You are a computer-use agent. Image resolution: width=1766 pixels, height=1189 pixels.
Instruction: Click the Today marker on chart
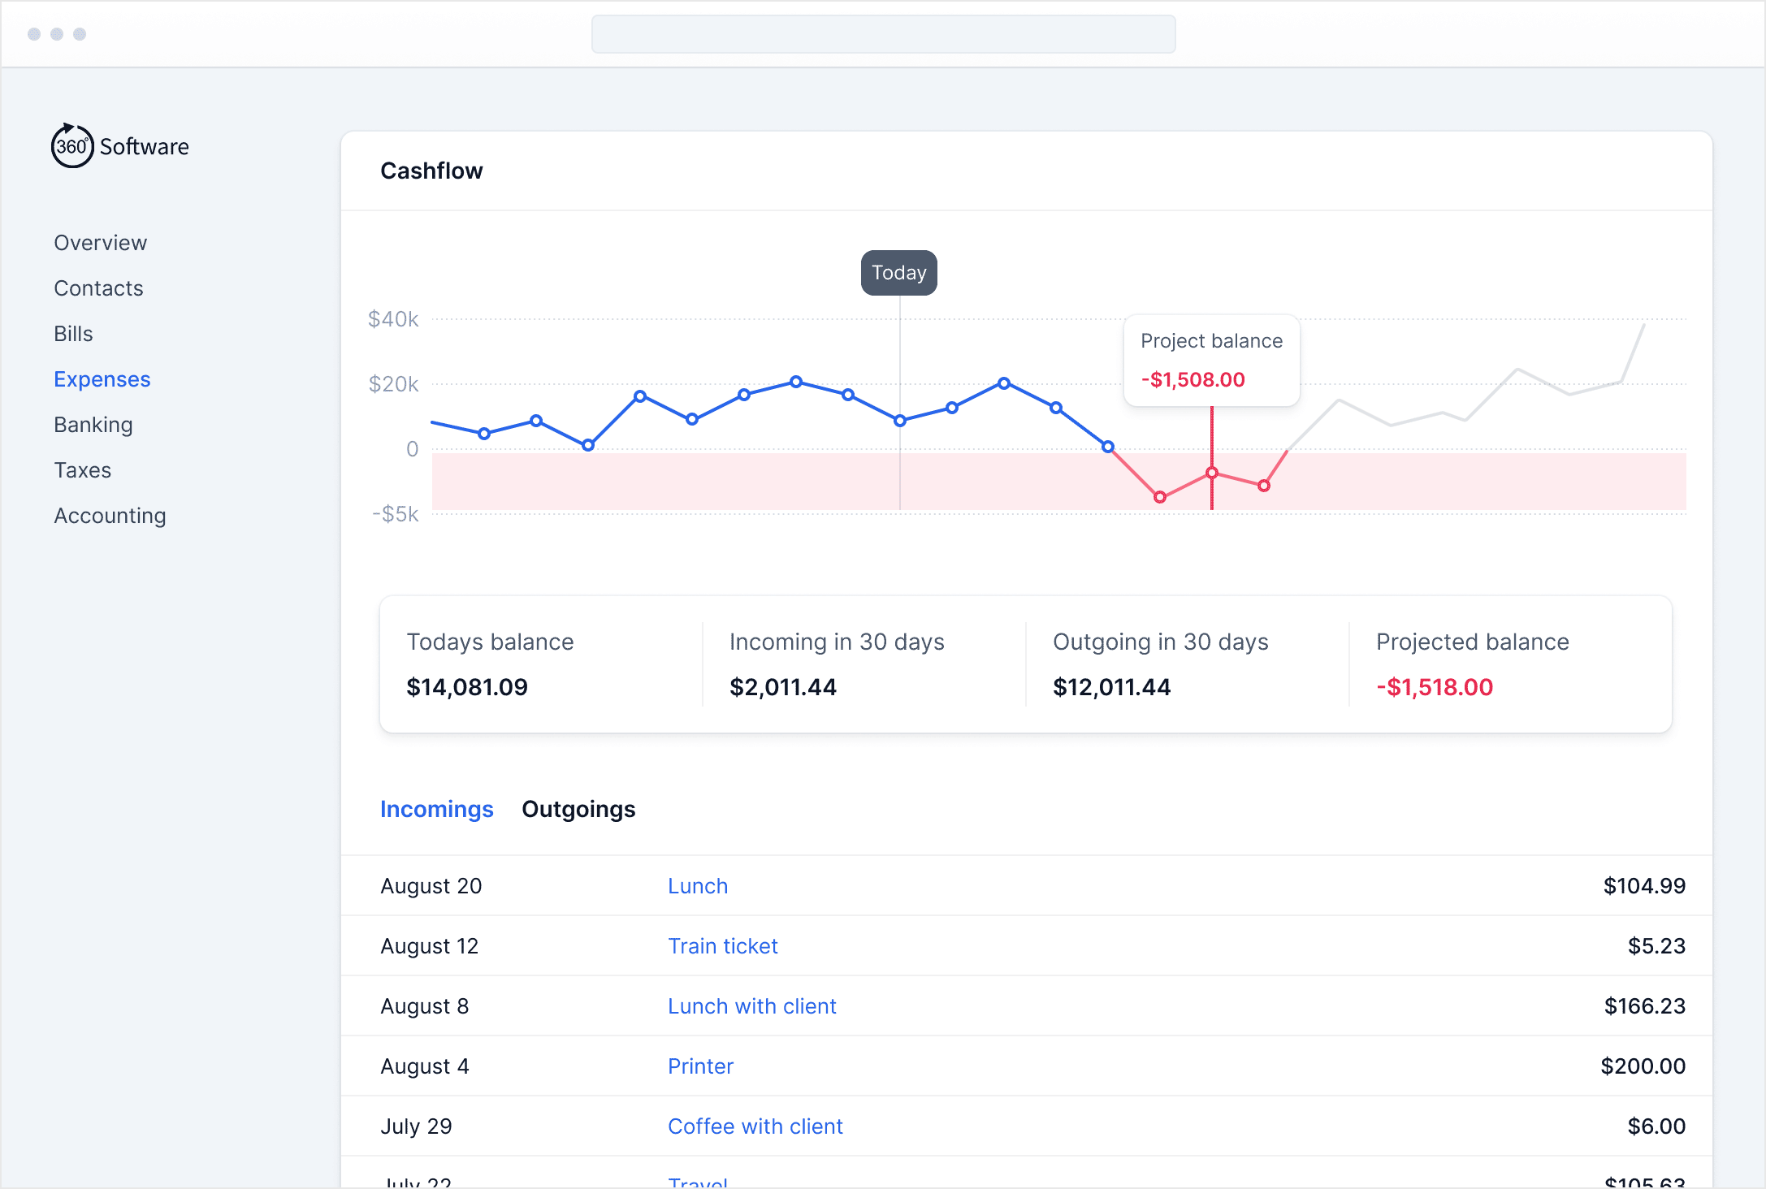pyautogui.click(x=898, y=273)
